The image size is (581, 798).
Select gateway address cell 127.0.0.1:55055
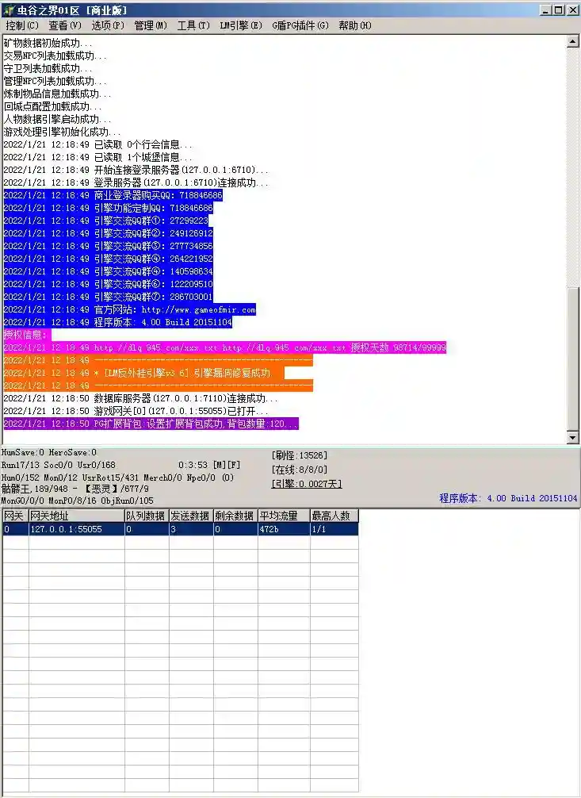76,529
